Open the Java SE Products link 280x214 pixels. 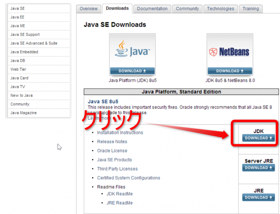pyautogui.click(x=114, y=160)
